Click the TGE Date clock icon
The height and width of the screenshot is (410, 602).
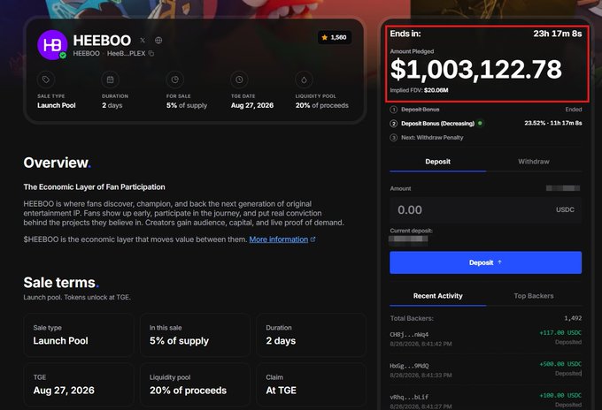coord(239,80)
